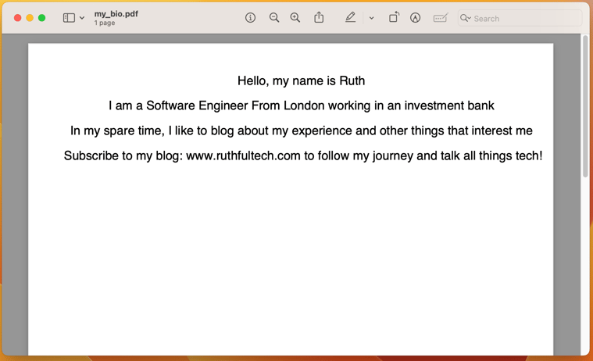Click the vertical scrollbar thumb
Viewport: 593px width, 361px height.
[585, 106]
